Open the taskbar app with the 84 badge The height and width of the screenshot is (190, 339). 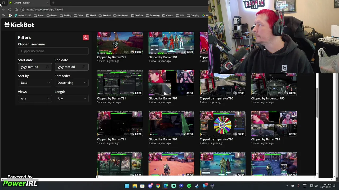click(x=205, y=186)
